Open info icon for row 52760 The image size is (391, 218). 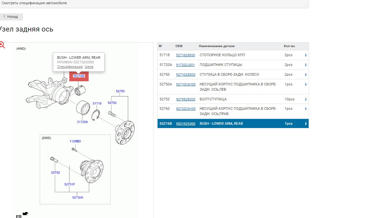click(306, 109)
